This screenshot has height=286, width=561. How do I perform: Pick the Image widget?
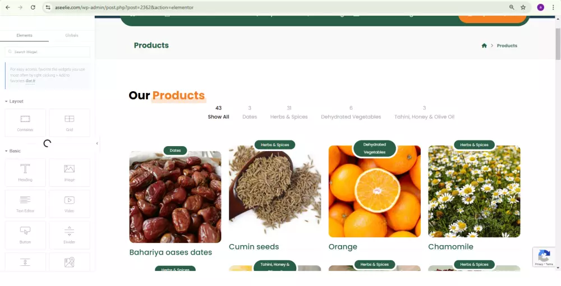pos(70,172)
